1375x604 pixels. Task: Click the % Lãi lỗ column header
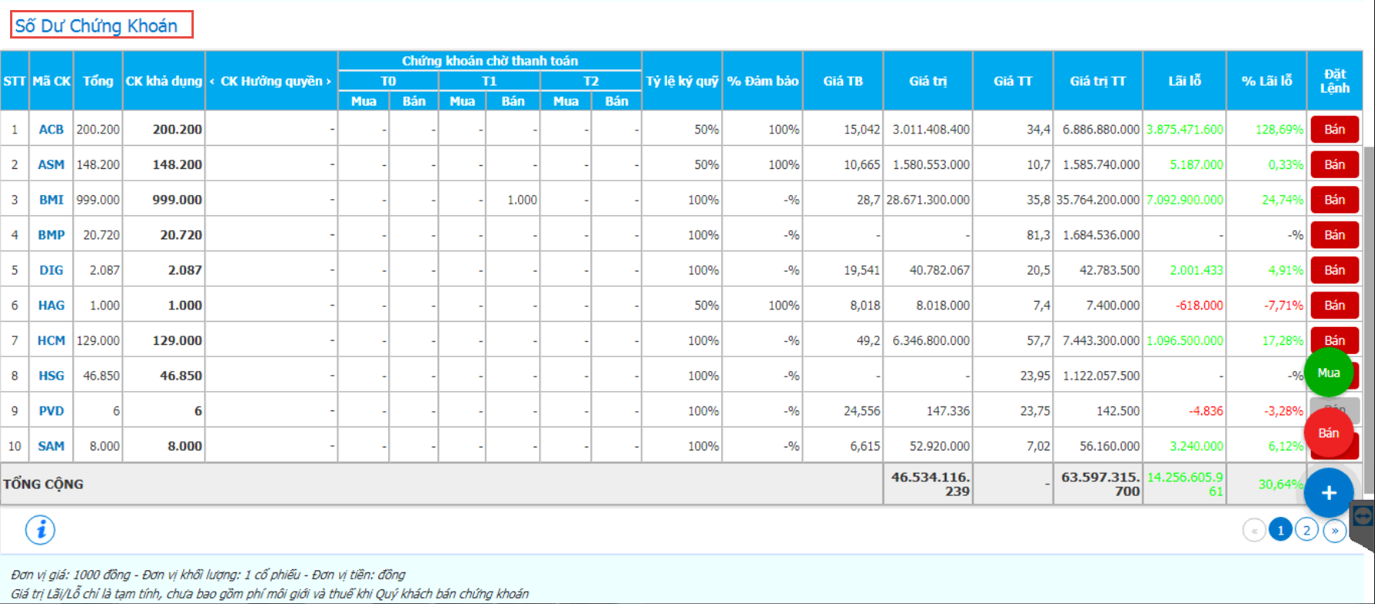[x=1266, y=81]
